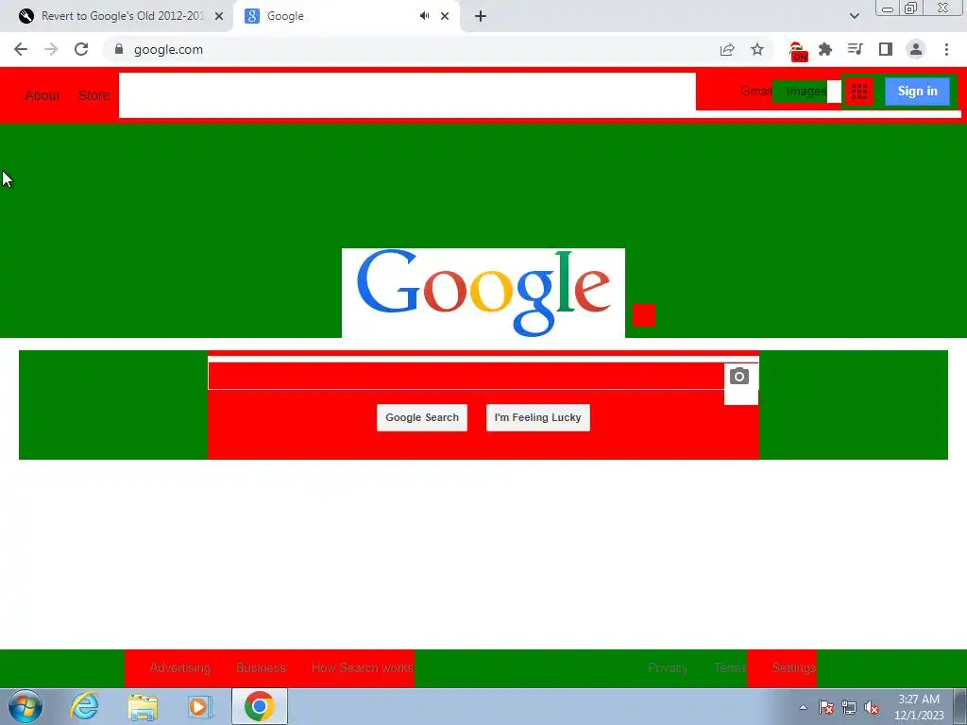Open a new tab with the plus button

click(481, 16)
